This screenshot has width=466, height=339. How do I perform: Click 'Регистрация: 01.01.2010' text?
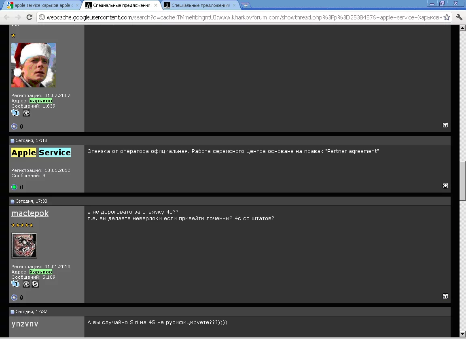click(x=41, y=267)
